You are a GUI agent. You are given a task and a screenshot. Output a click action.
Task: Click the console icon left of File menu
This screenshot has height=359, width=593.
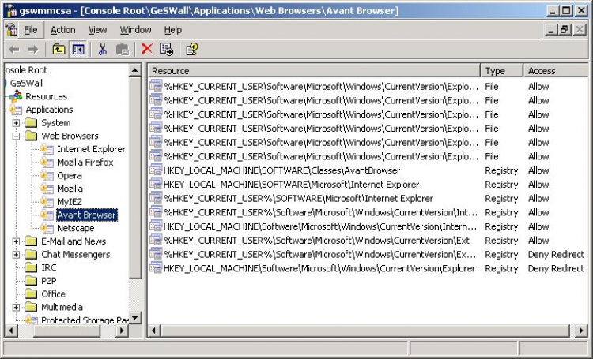click(11, 30)
